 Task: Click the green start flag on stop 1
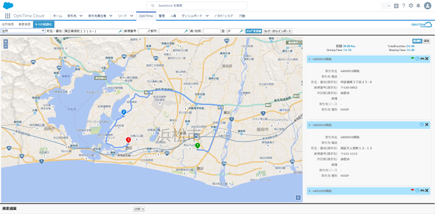(412, 59)
